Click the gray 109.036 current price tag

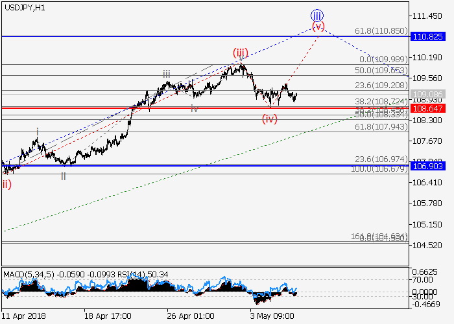click(x=429, y=93)
